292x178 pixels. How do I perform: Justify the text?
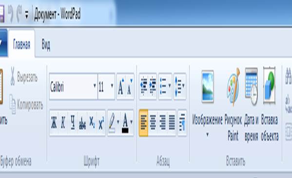tap(172, 122)
